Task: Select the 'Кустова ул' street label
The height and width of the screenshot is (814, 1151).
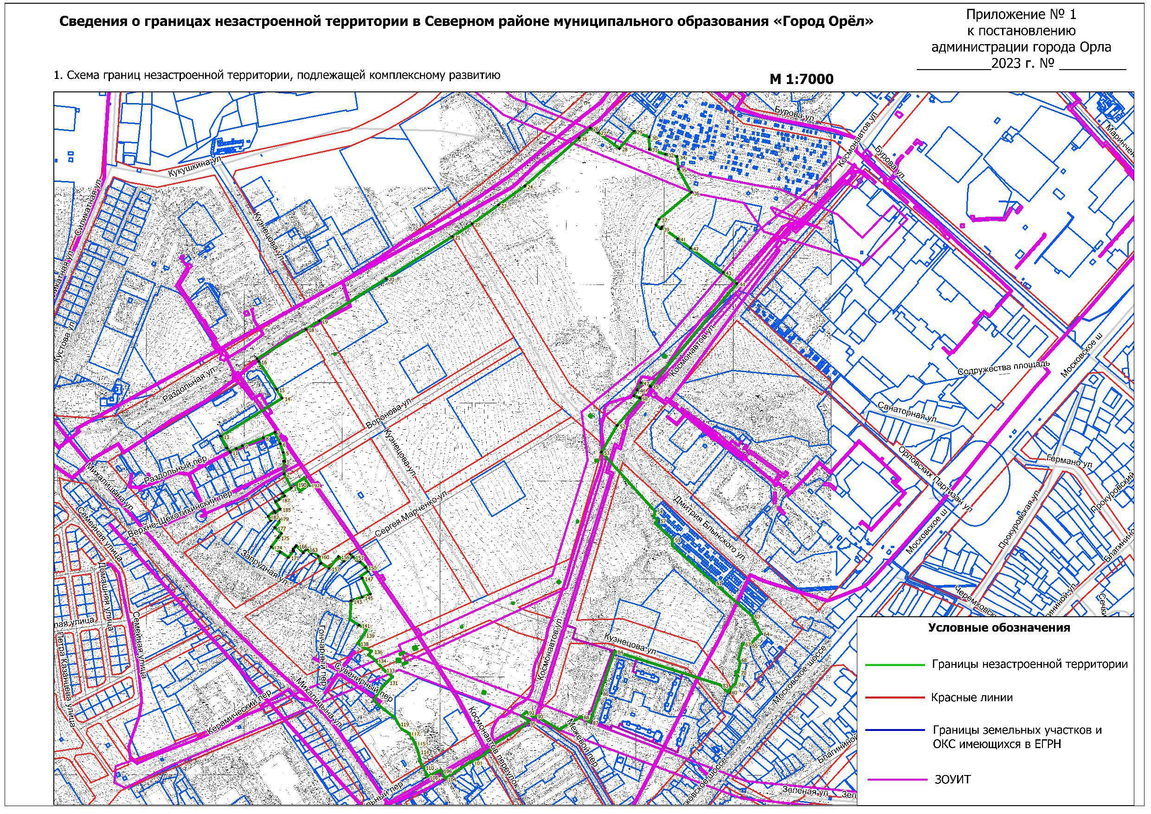Action: (x=65, y=342)
